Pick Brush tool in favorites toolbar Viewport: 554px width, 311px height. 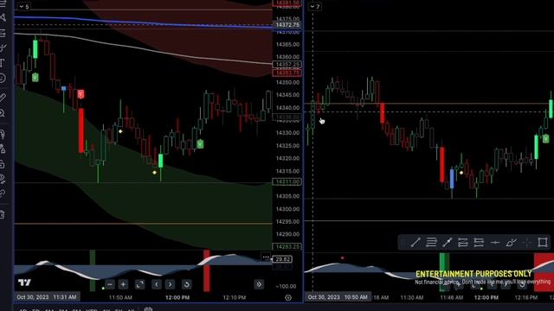click(x=511, y=242)
